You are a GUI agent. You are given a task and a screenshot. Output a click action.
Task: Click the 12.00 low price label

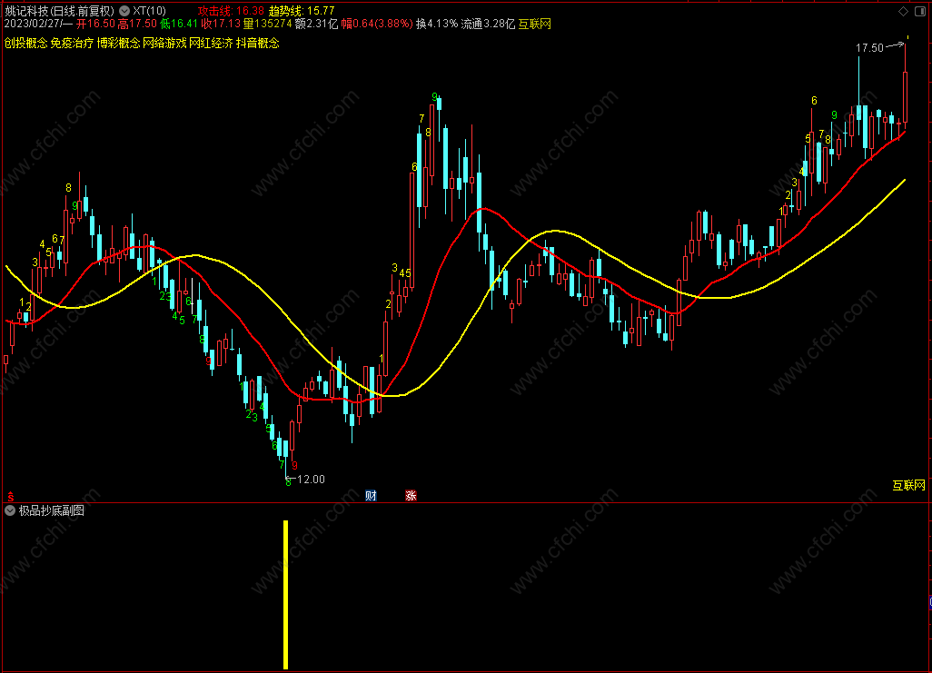(311, 480)
